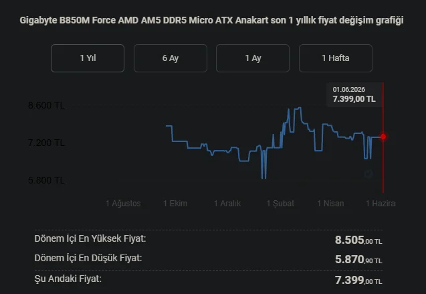Click the red data point marker
This screenshot has height=294, width=426.
383,137
